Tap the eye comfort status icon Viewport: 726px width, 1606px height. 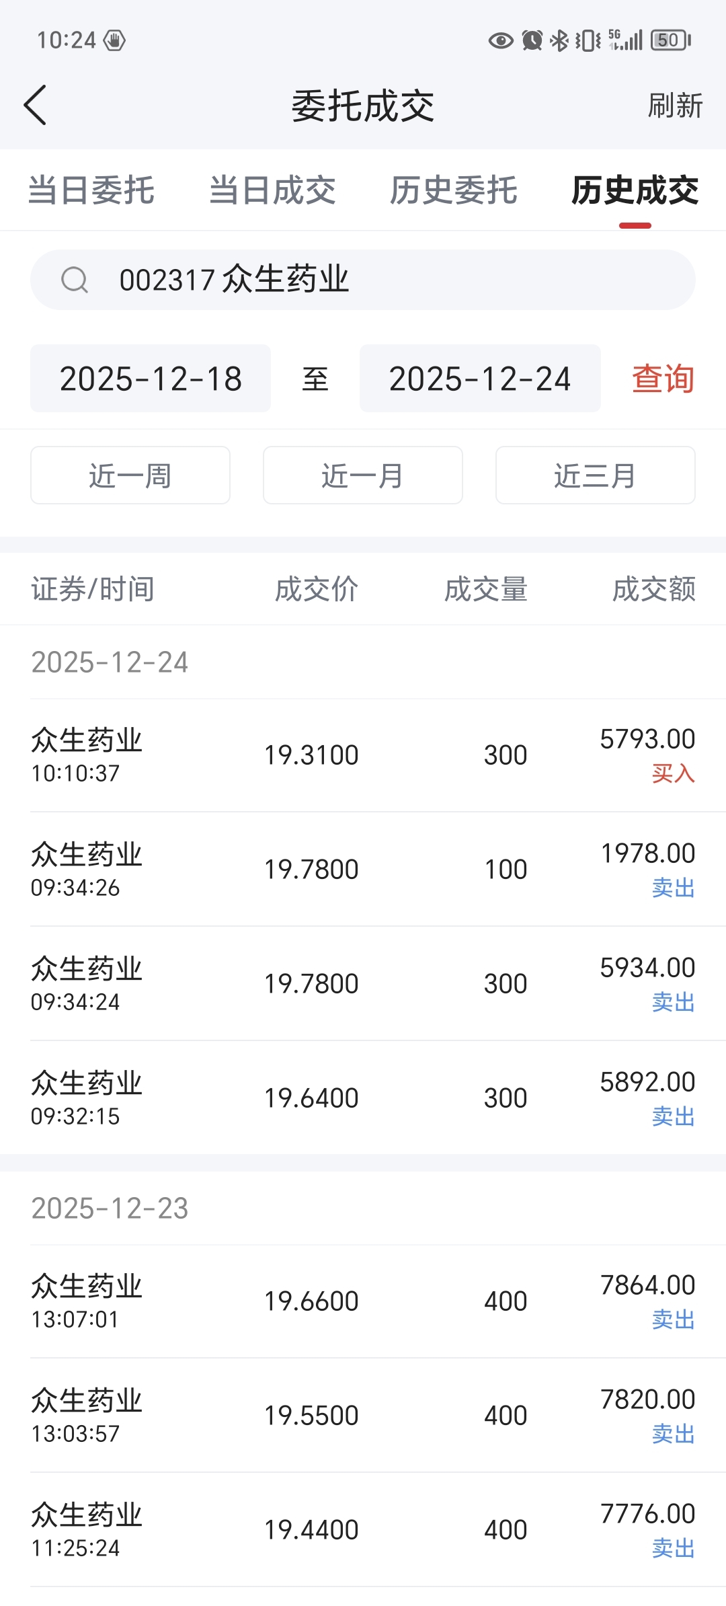pos(500,41)
